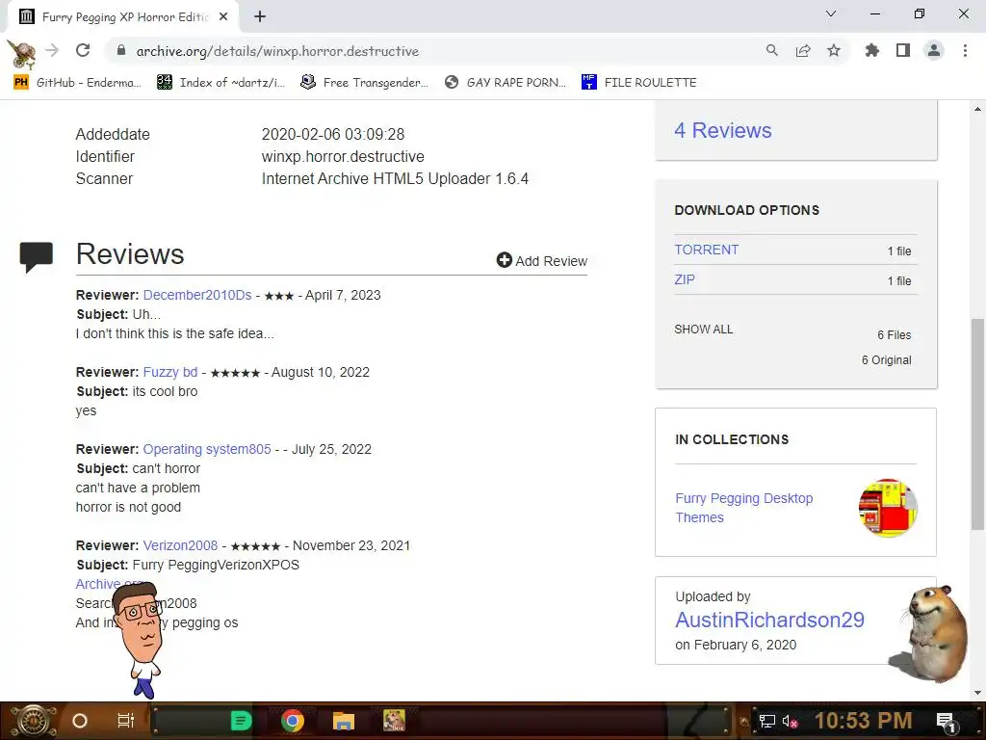The height and width of the screenshot is (740, 986).
Task: Click the DOWNLOAD OPTIONS heading
Action: [747, 210]
